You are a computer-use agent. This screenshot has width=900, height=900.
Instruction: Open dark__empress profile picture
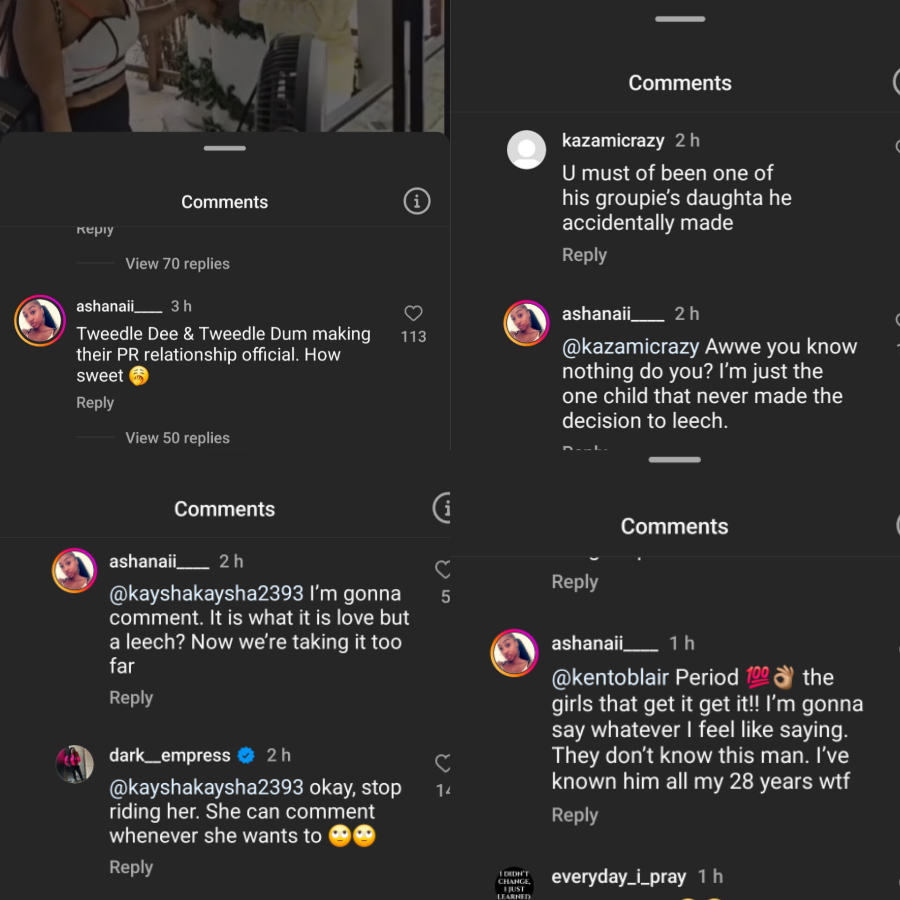coord(75,764)
